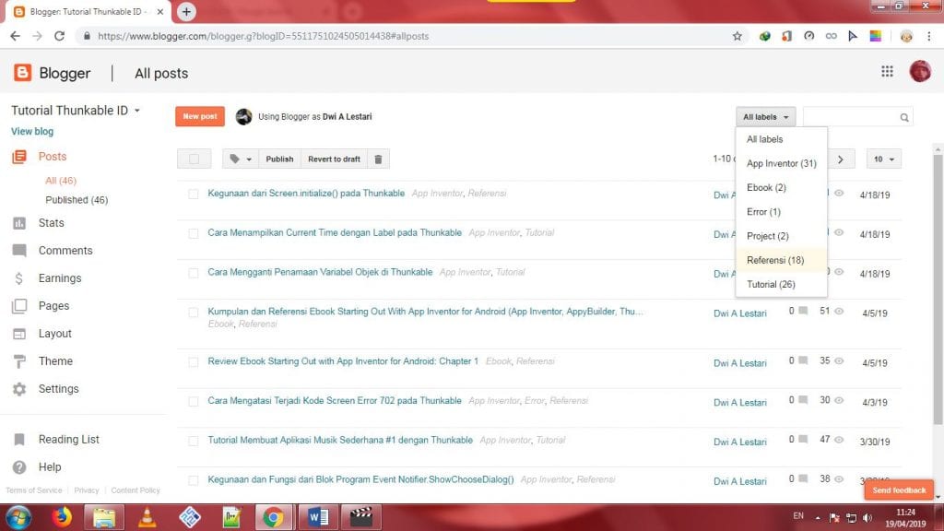The image size is (944, 531).
Task: Click the page vertical scrollbar
Action: pyautogui.click(x=938, y=289)
